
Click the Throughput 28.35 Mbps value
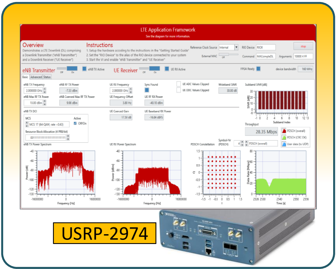point(262,132)
